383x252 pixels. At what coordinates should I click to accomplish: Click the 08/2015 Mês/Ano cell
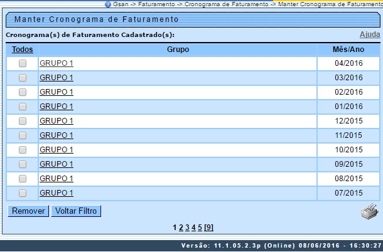[348, 179]
